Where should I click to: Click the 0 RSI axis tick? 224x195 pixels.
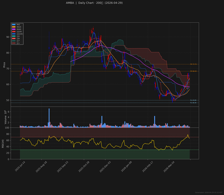[9, 159]
